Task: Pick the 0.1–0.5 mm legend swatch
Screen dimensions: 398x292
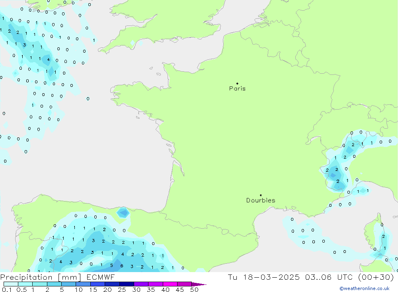Action: [11, 284]
